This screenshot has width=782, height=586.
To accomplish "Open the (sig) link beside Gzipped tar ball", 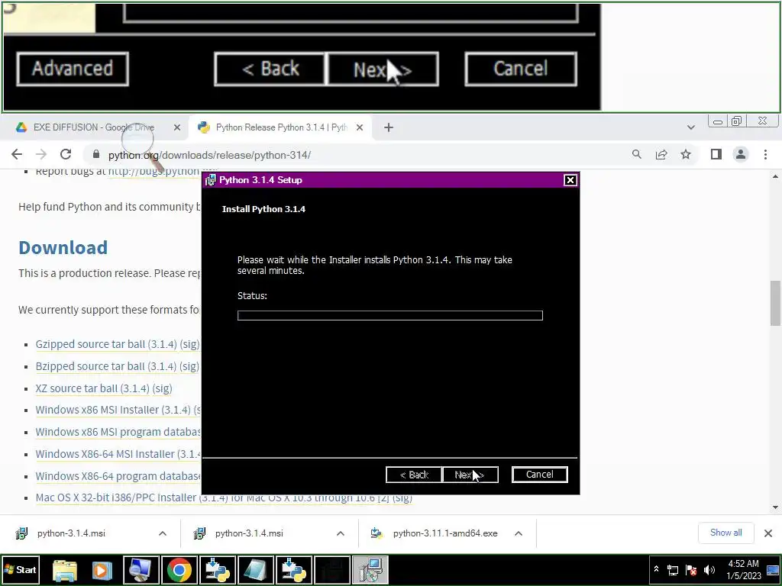I will [189, 344].
